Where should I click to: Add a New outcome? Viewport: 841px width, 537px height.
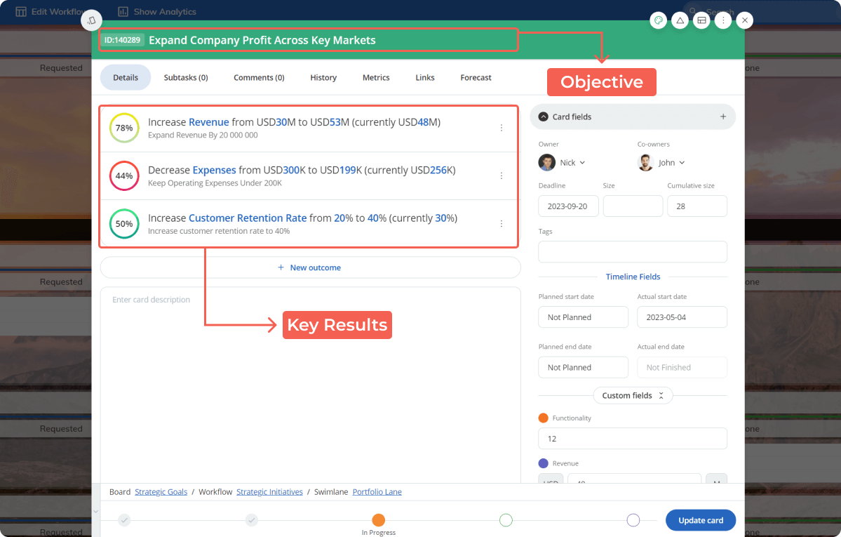pos(310,267)
